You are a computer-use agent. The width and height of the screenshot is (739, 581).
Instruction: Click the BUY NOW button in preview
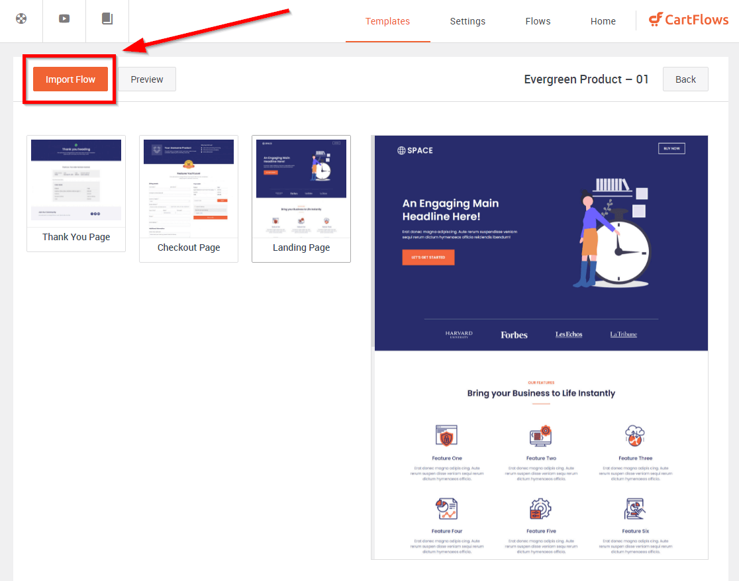click(x=671, y=148)
